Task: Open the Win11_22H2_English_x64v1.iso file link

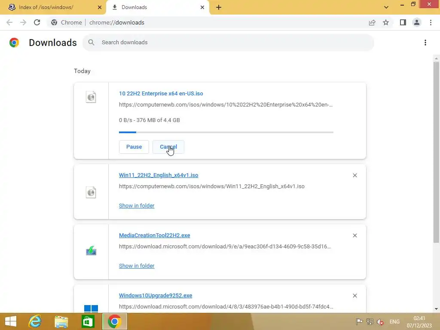Action: click(159, 175)
